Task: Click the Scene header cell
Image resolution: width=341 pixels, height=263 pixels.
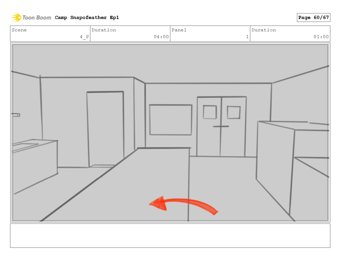Action: tap(50, 33)
